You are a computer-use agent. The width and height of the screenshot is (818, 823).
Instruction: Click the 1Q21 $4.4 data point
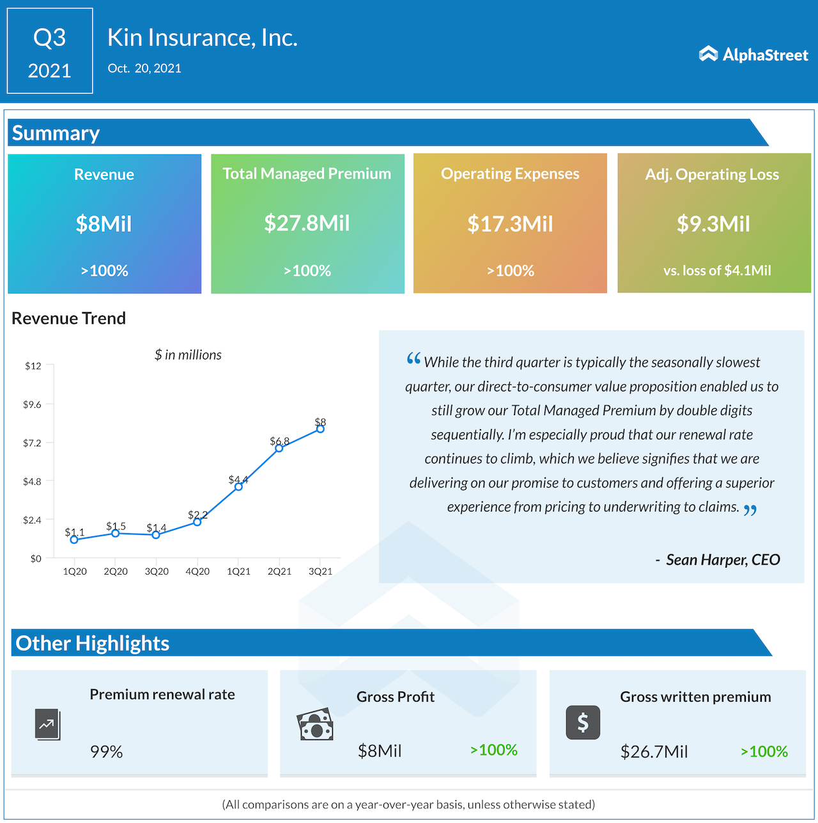pyautogui.click(x=238, y=487)
